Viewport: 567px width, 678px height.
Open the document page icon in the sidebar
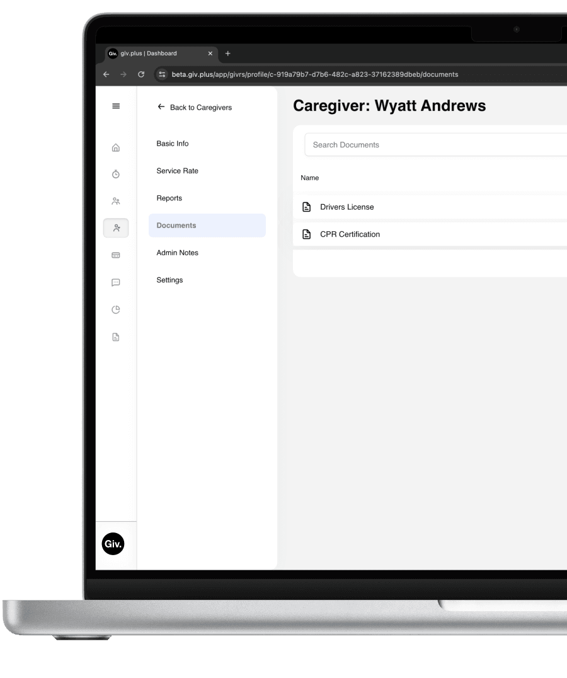click(116, 337)
